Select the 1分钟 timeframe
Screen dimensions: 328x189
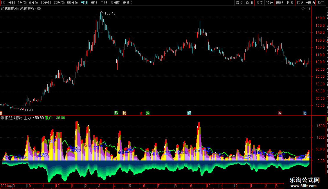22,3
